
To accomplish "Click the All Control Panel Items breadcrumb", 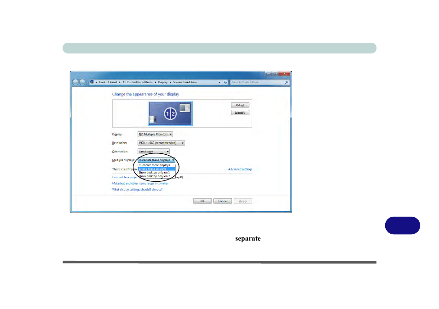I will (138, 82).
